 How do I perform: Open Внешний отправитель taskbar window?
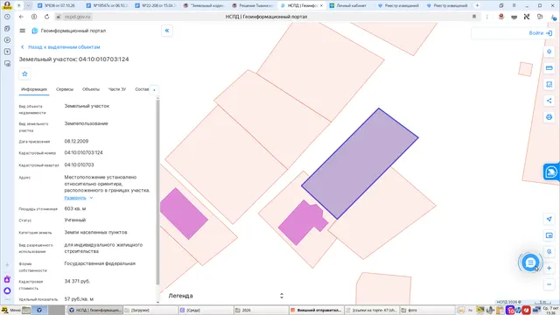(x=316, y=310)
